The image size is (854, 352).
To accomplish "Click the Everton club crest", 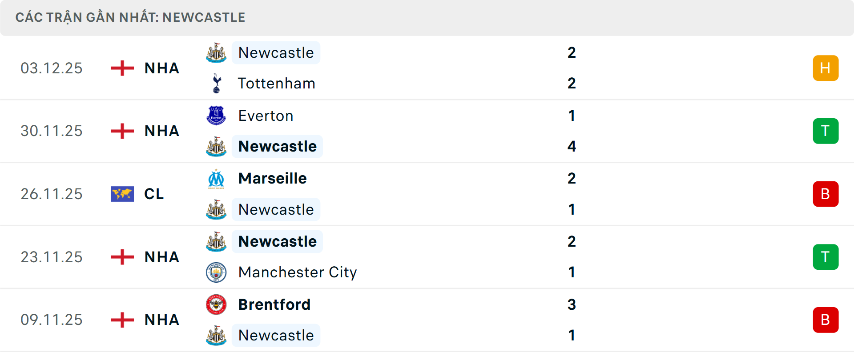I will point(216,116).
